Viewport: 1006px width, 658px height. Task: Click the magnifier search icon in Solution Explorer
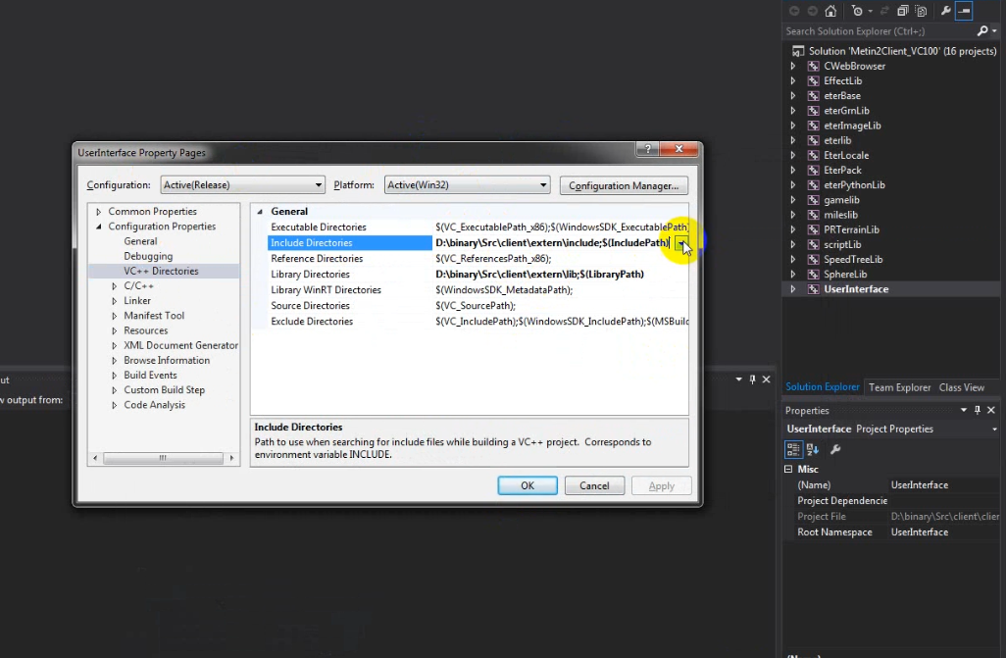tap(981, 30)
